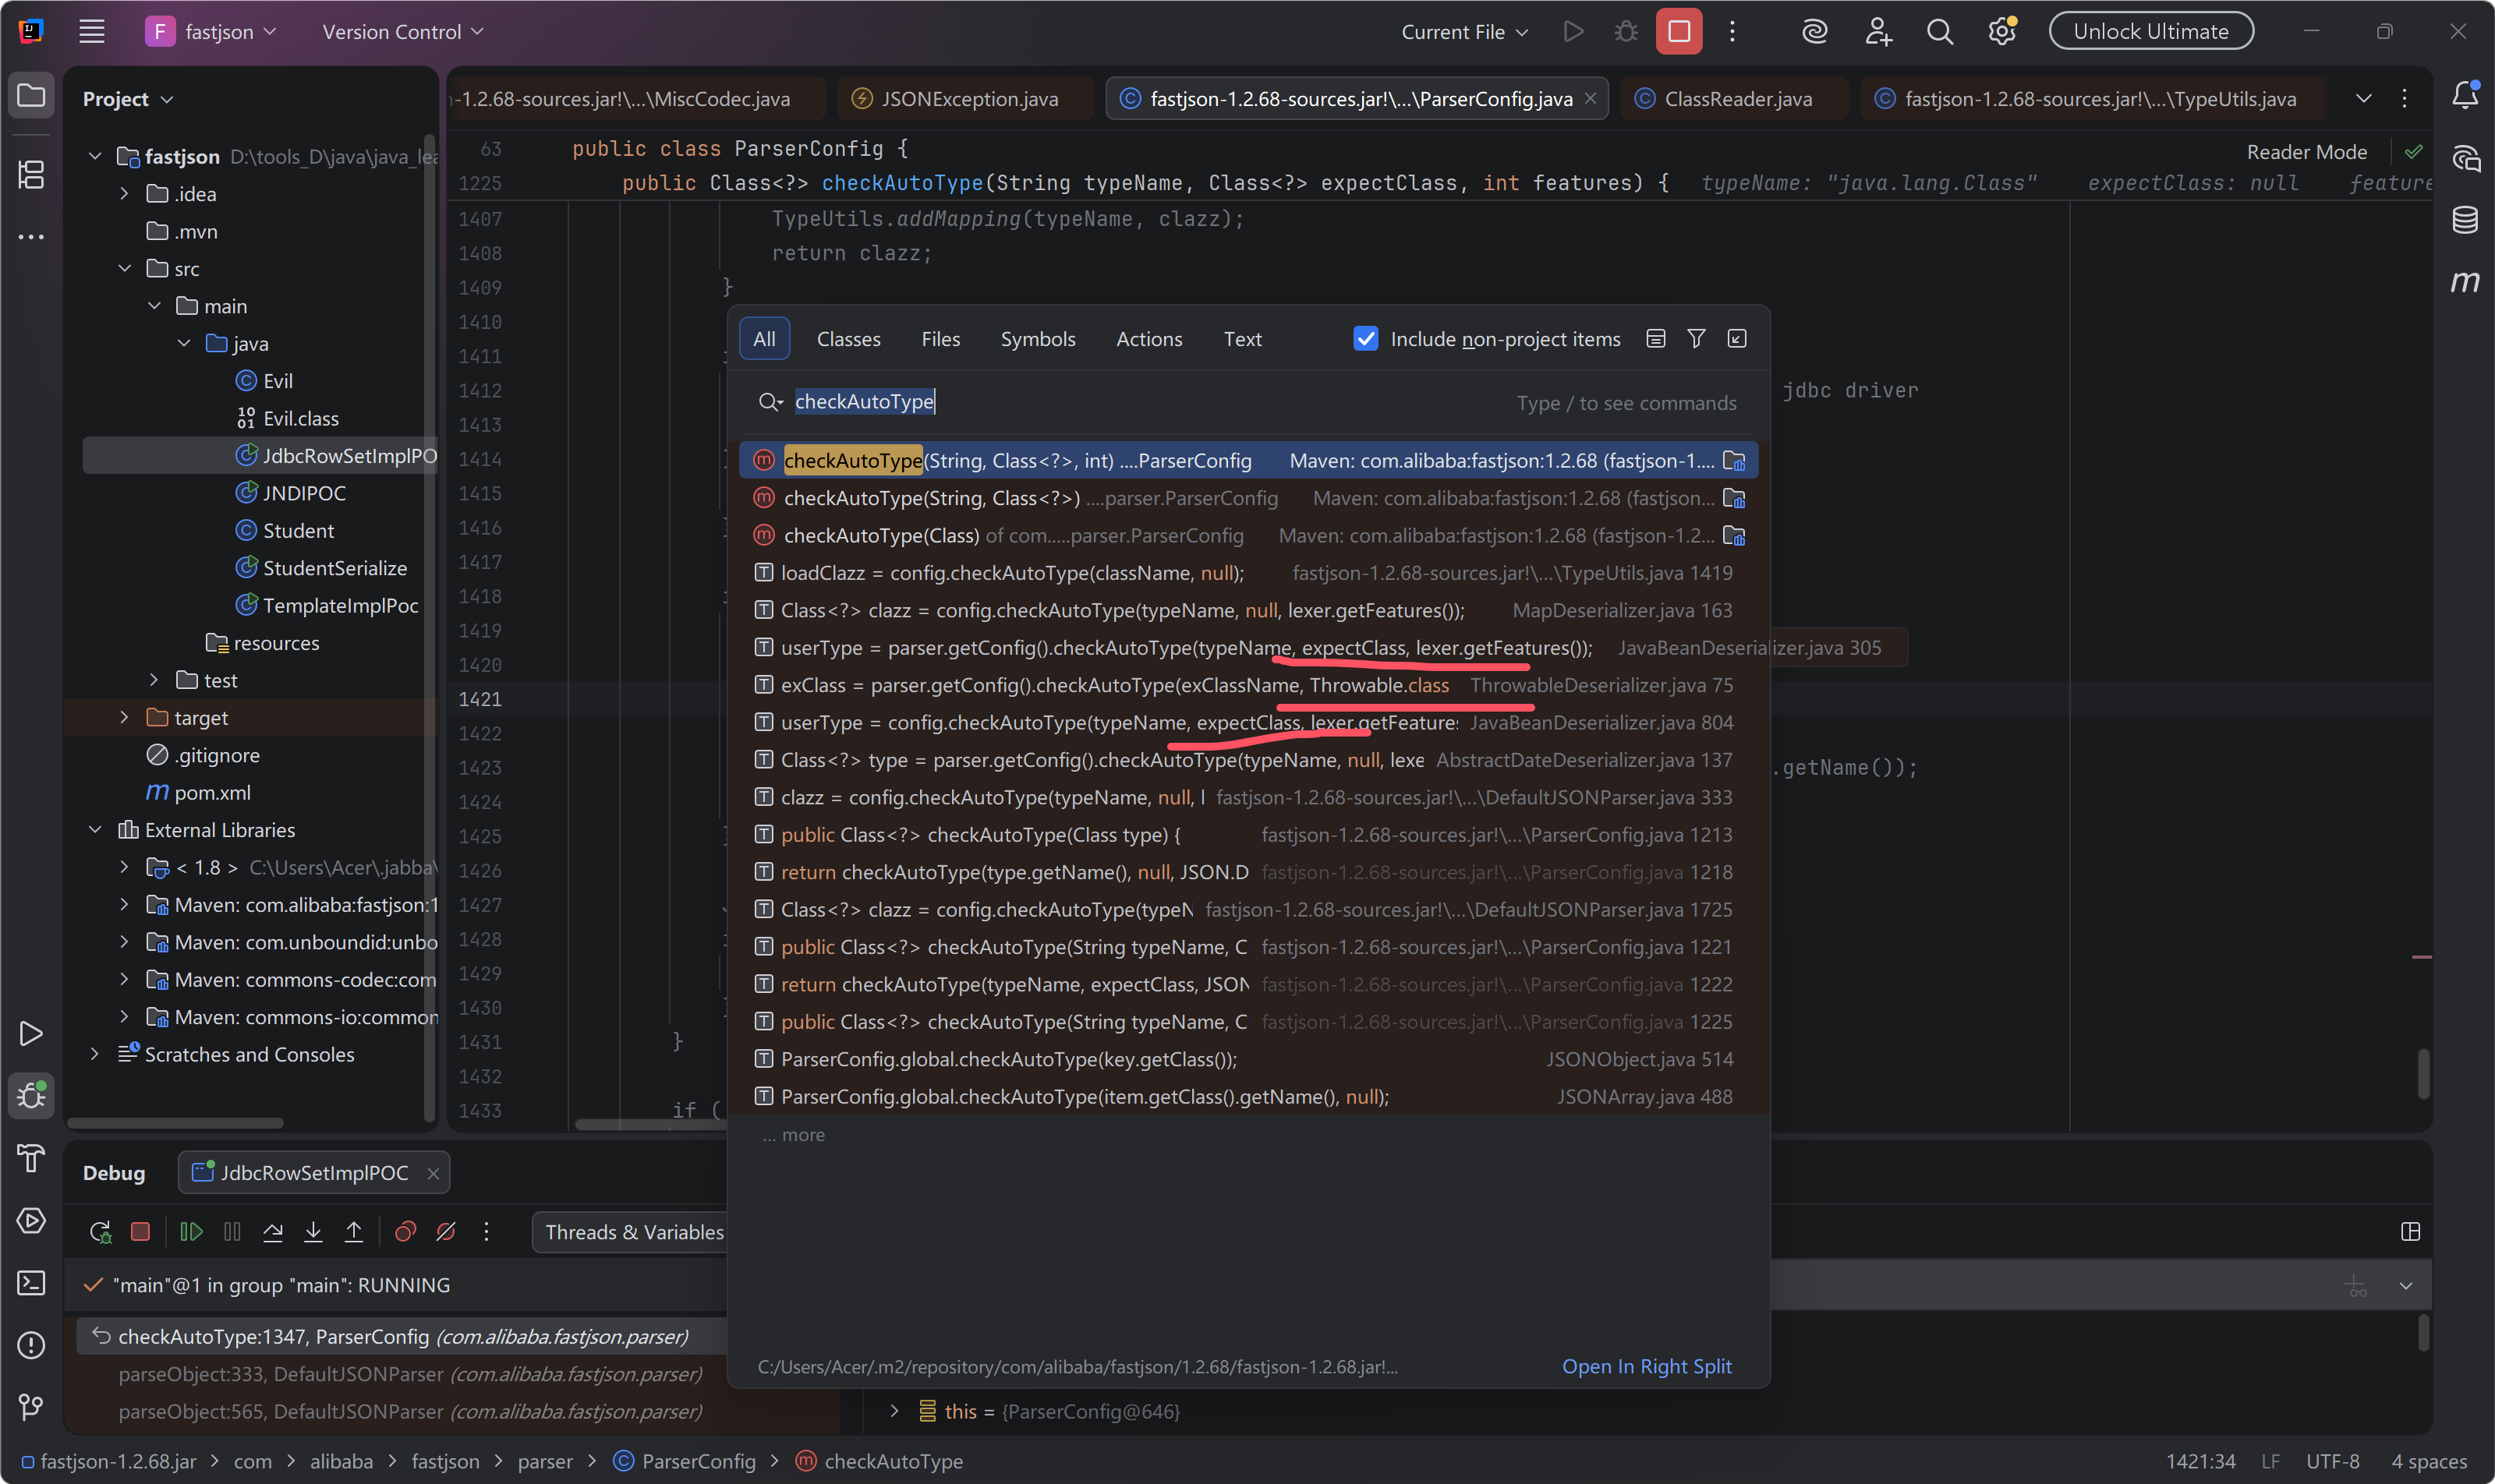Image resolution: width=2495 pixels, height=1484 pixels.
Task: Open the Threads & Variables tab
Action: 634,1232
